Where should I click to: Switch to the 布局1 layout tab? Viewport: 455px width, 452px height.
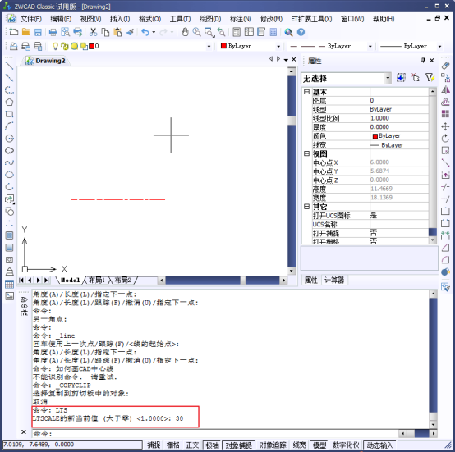coord(96,281)
